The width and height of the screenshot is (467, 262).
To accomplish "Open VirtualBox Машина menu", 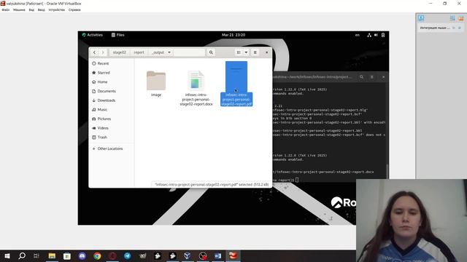I will pyautogui.click(x=19, y=9).
